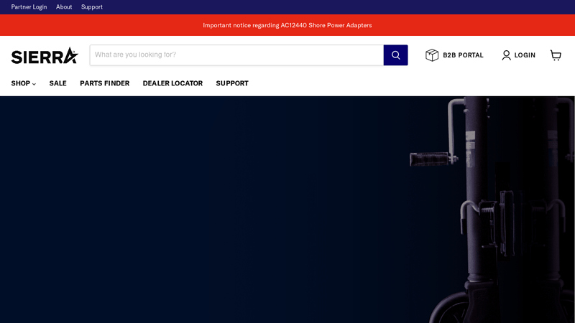Click the 'What are you looking for?' field
This screenshot has width=575, height=323.
point(237,55)
